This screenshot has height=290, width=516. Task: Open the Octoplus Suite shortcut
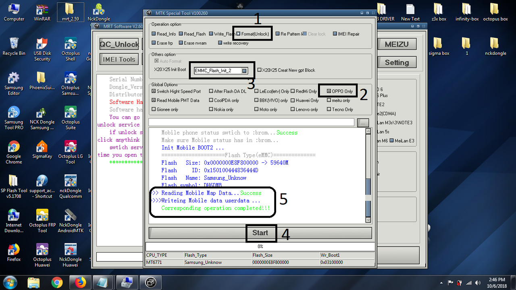(70, 118)
